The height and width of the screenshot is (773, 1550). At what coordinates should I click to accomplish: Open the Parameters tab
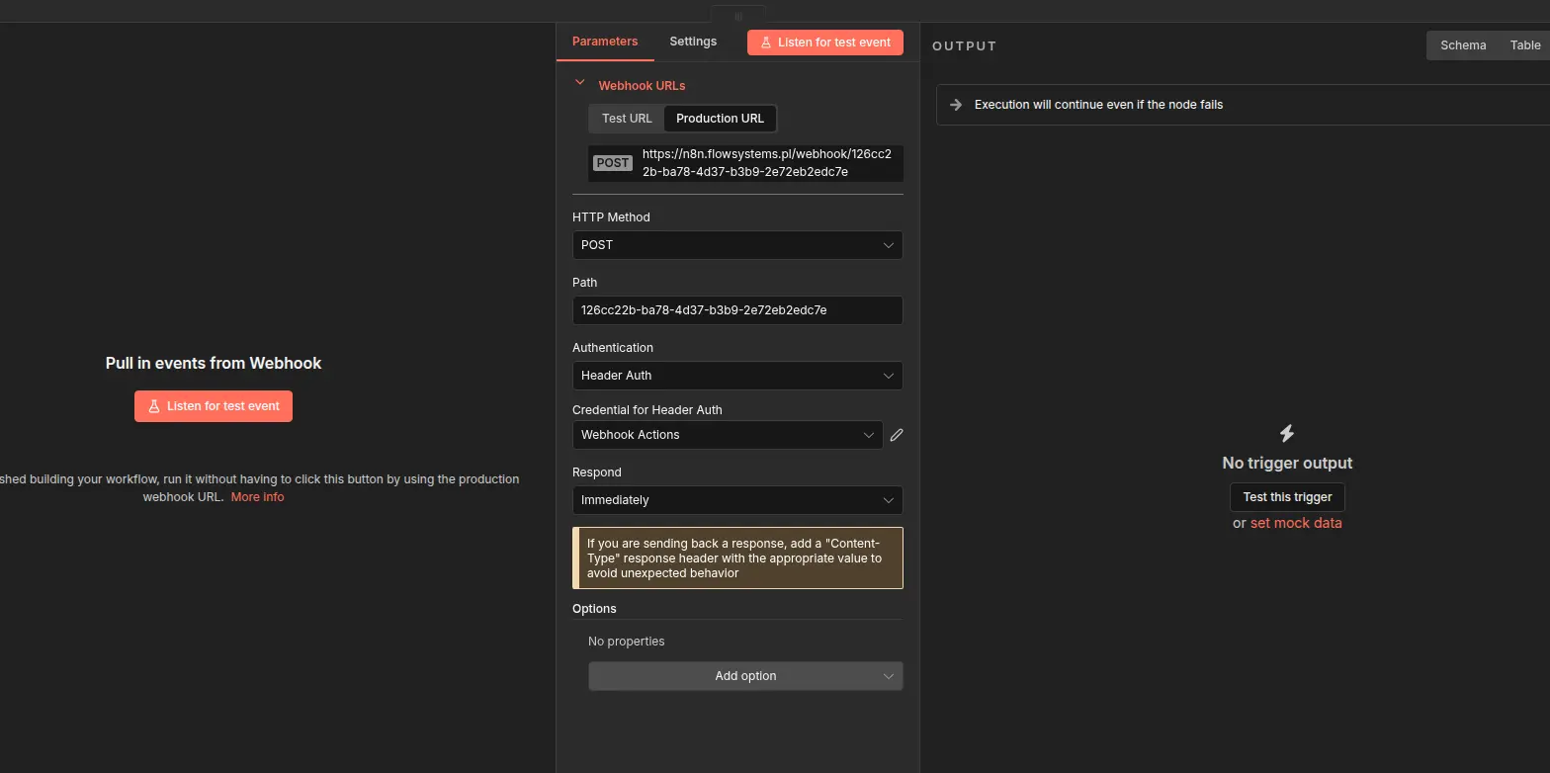605,42
